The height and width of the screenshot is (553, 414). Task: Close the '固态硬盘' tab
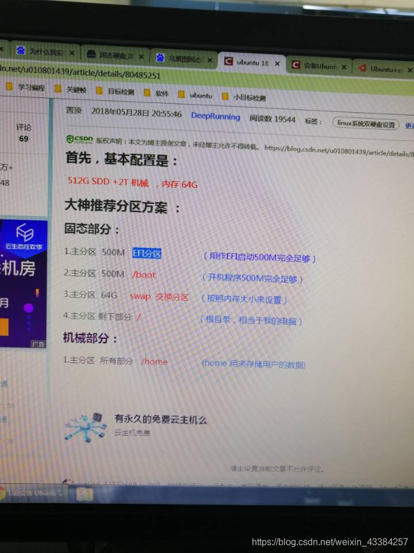coord(141,57)
